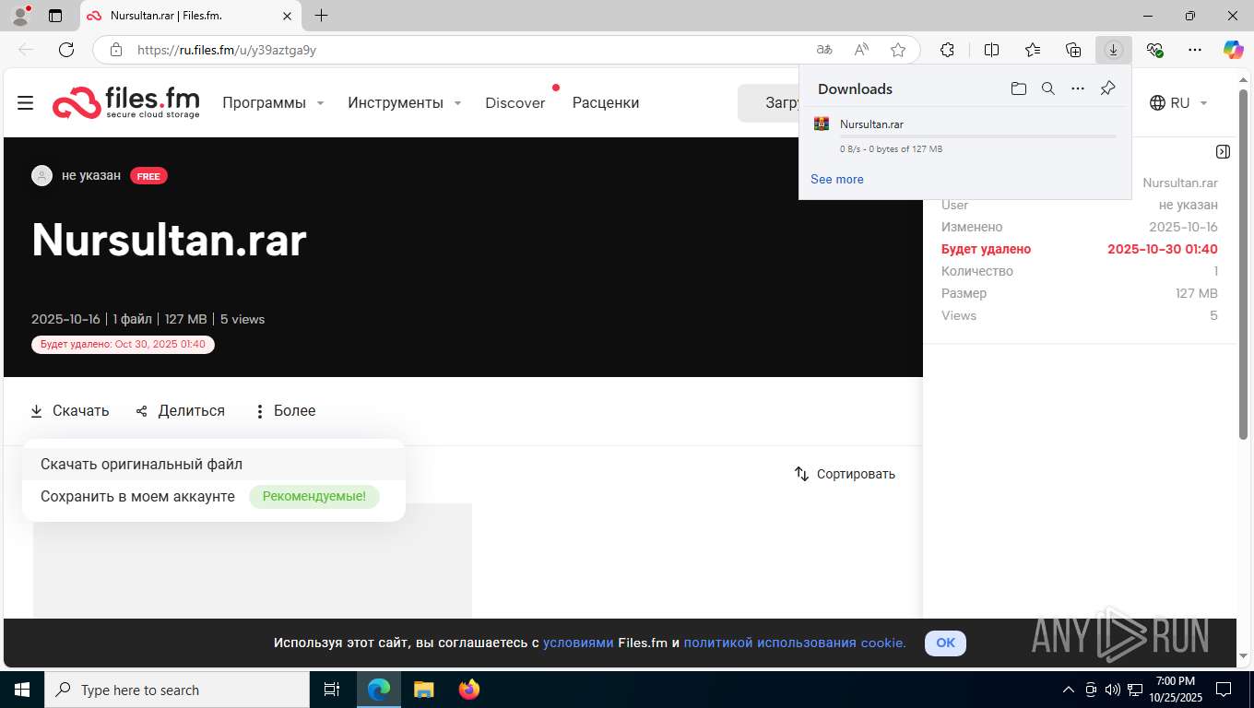
Task: Launch Copilot from the toolbar
Action: (1233, 50)
